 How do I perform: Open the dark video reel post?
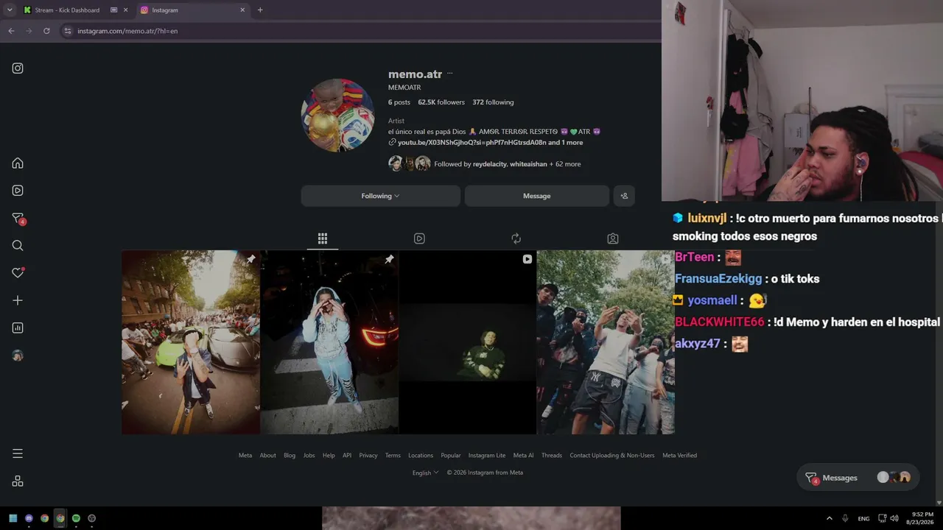pos(468,342)
